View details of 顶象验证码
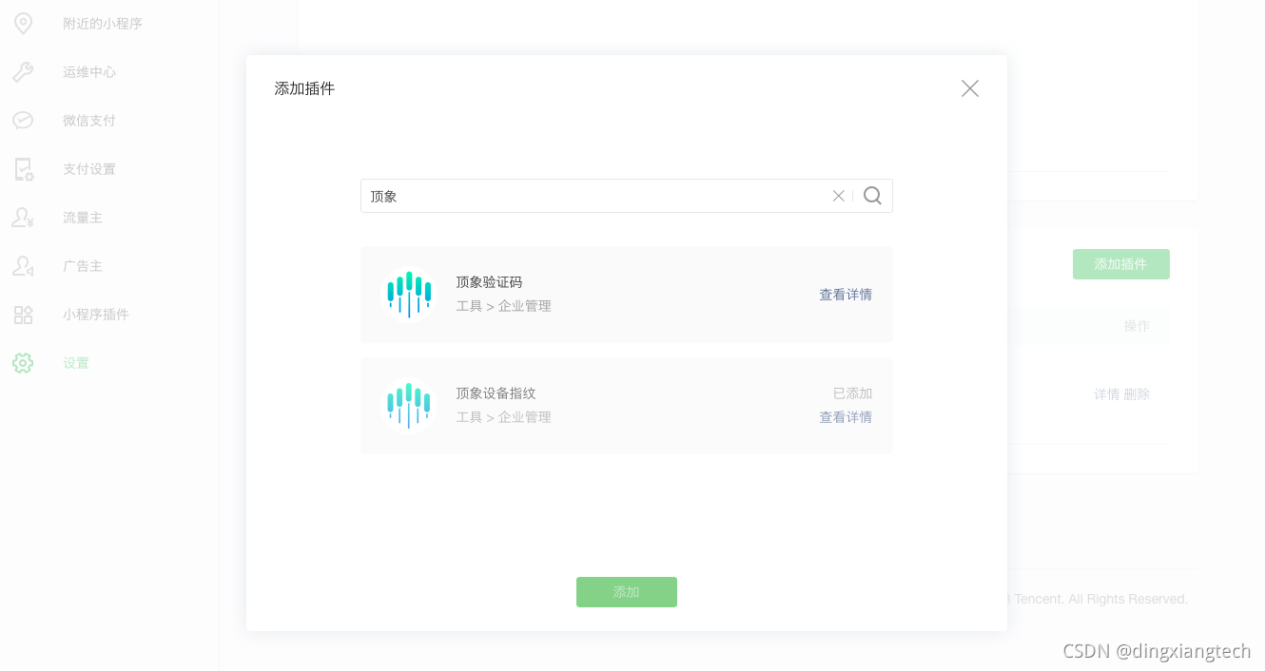 coord(846,295)
